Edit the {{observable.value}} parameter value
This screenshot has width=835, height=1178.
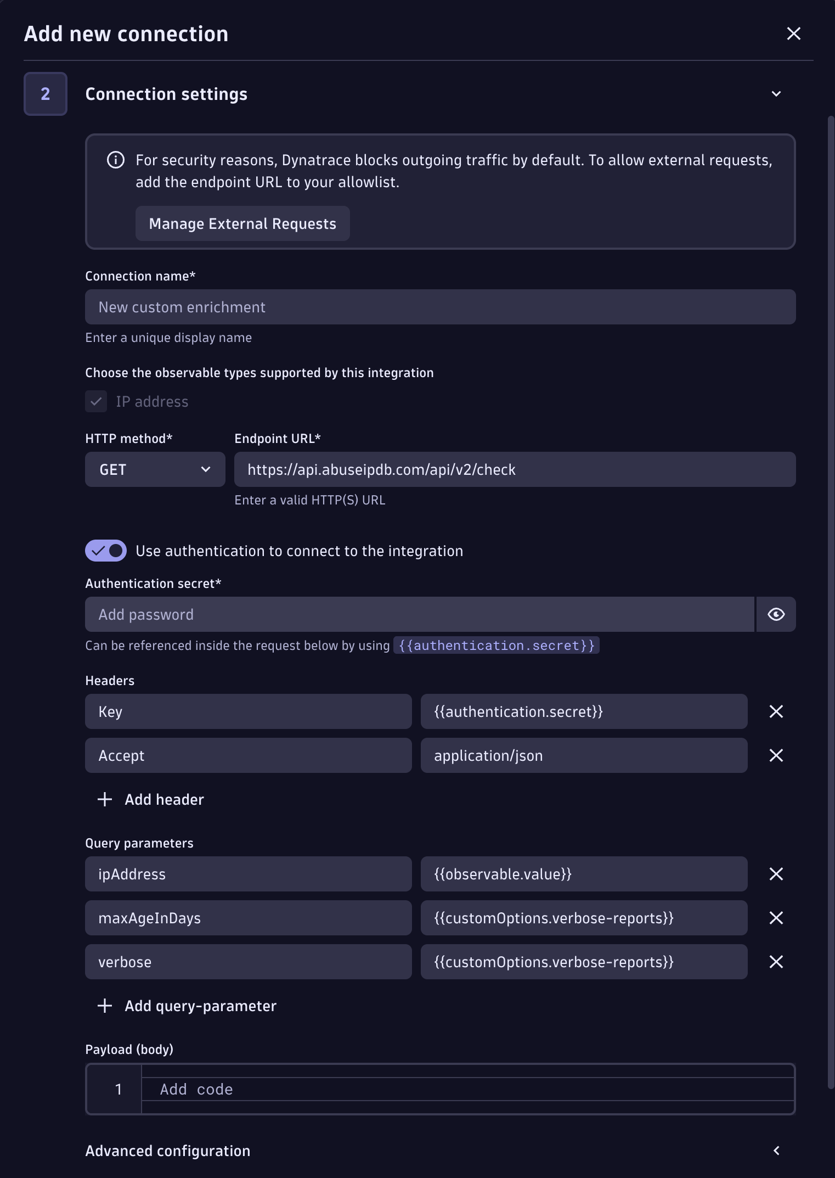(584, 874)
